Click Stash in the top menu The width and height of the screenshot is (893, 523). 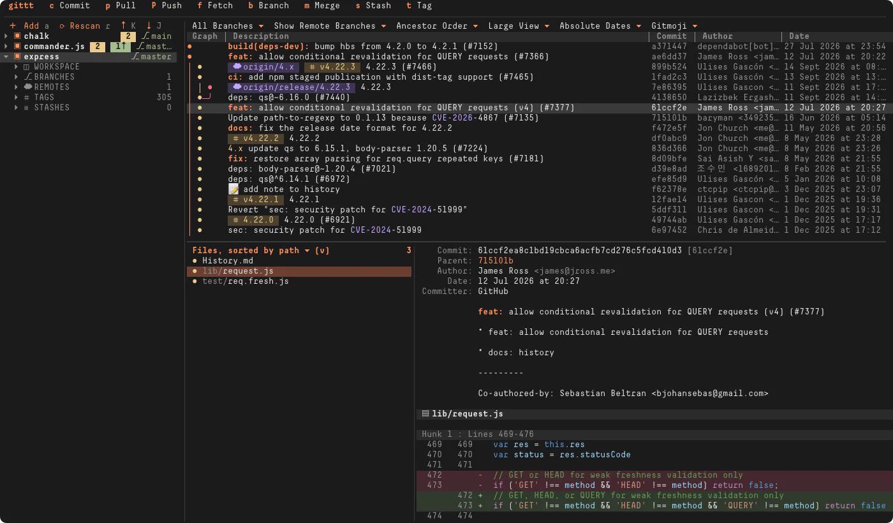(x=373, y=6)
